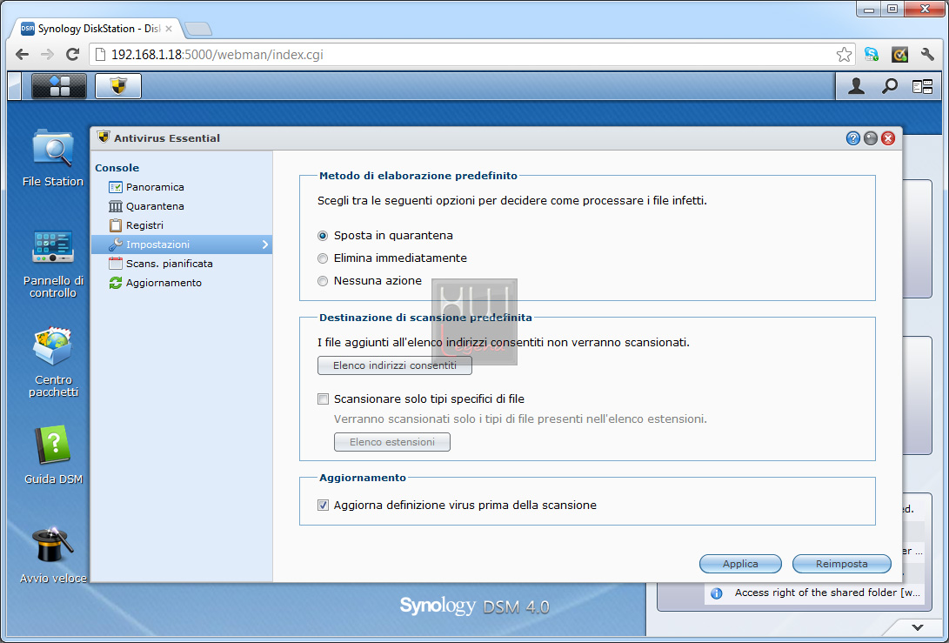The height and width of the screenshot is (643, 949).
Task: Click the Elenco estensioni button
Action: [x=392, y=442]
